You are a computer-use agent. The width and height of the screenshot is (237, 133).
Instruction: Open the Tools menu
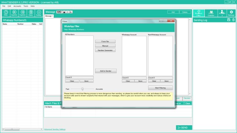click(x=26, y=6)
